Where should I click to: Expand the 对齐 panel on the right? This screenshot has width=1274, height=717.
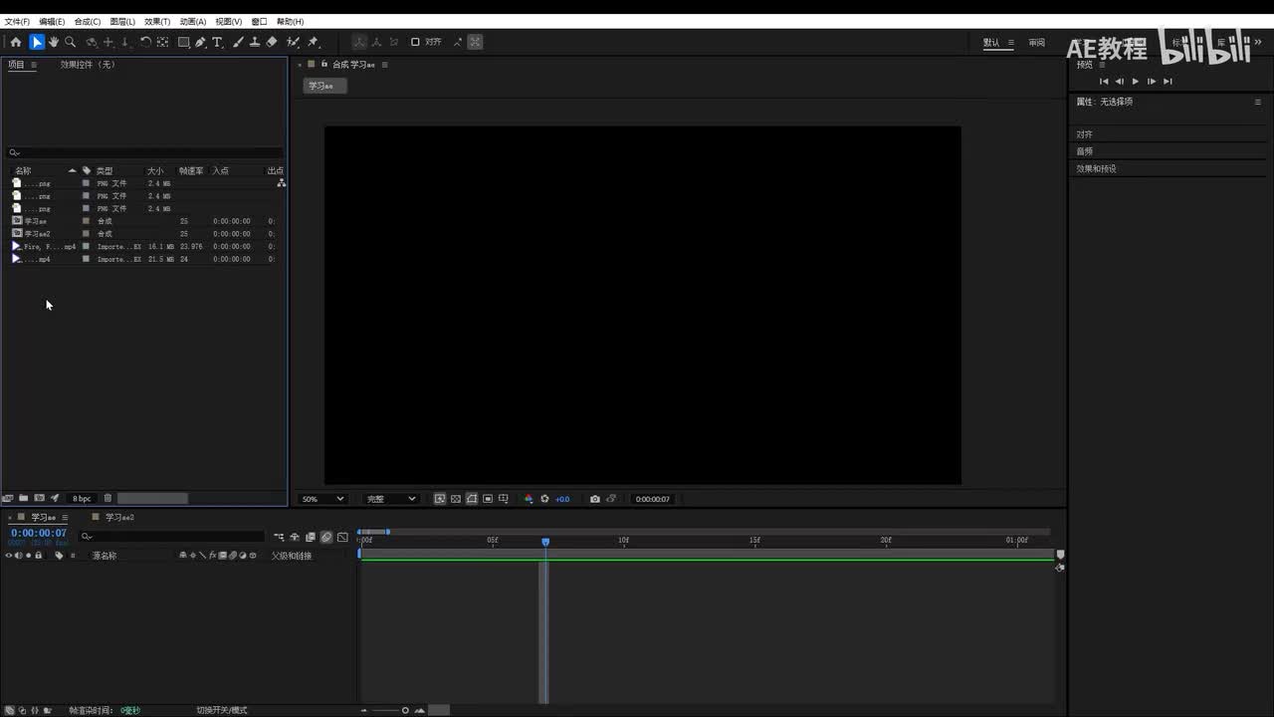[1084, 134]
